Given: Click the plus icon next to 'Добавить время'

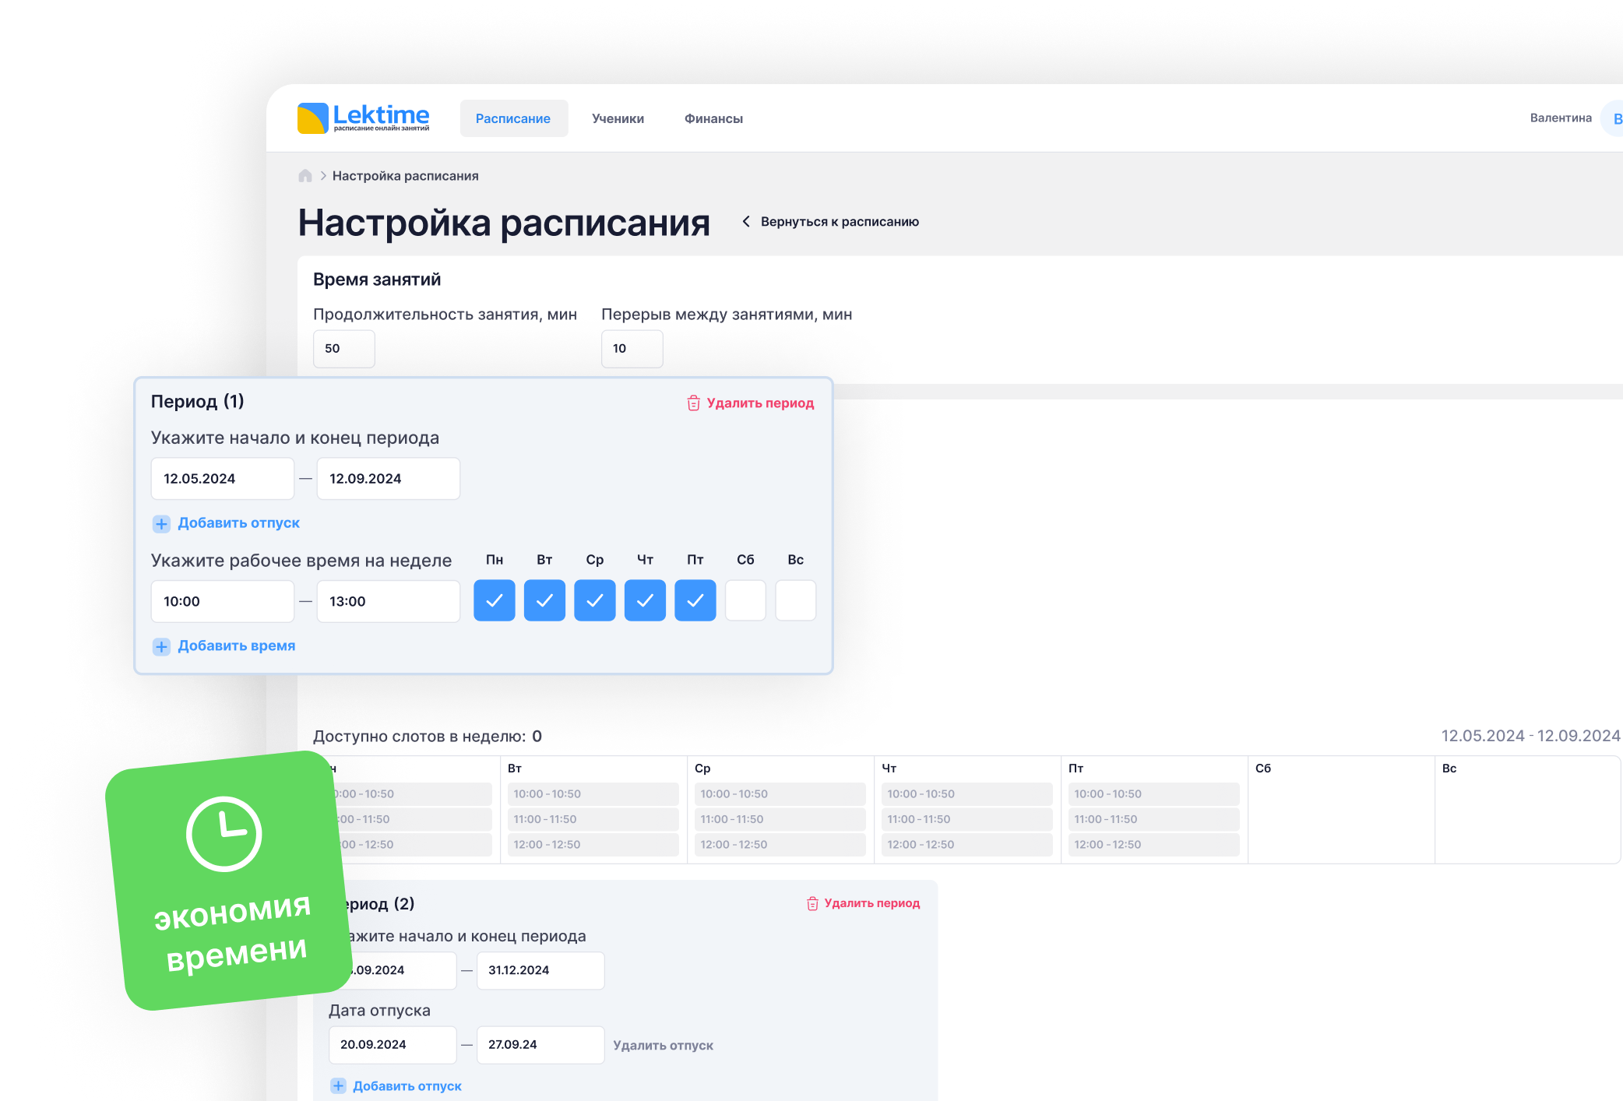Looking at the screenshot, I should pos(161,647).
